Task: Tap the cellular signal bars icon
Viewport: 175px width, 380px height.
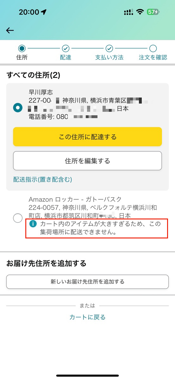Action: [128, 12]
